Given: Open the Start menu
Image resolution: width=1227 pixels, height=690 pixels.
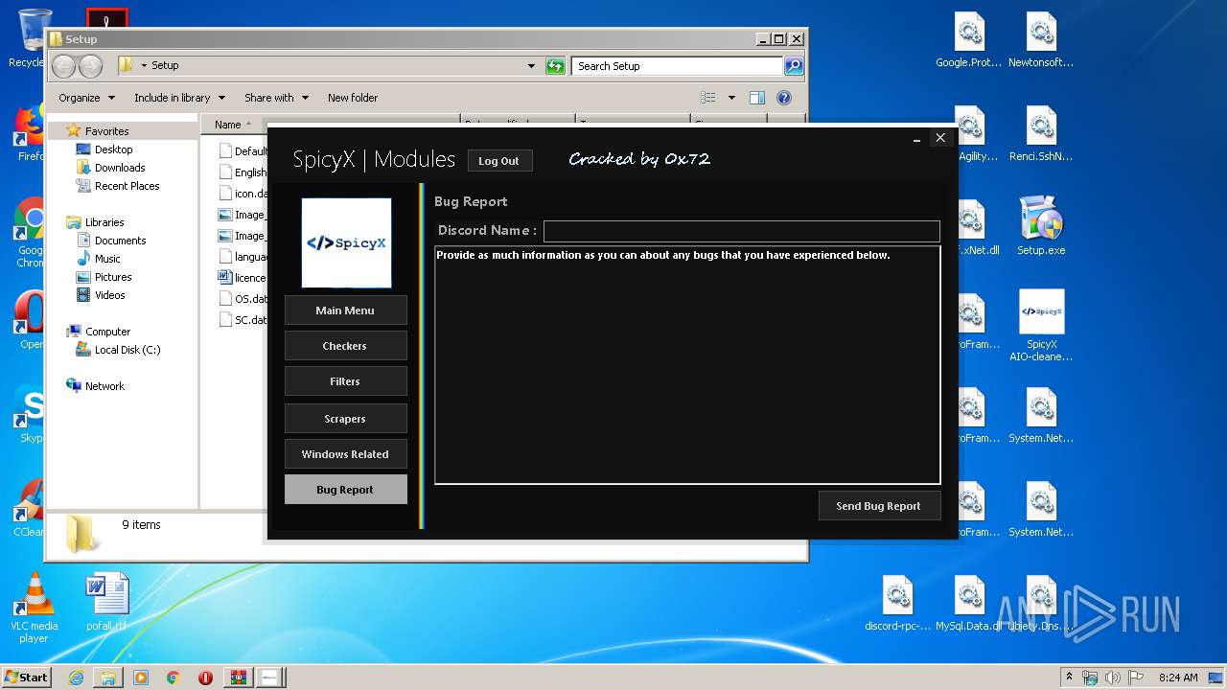Looking at the screenshot, I should 26,677.
